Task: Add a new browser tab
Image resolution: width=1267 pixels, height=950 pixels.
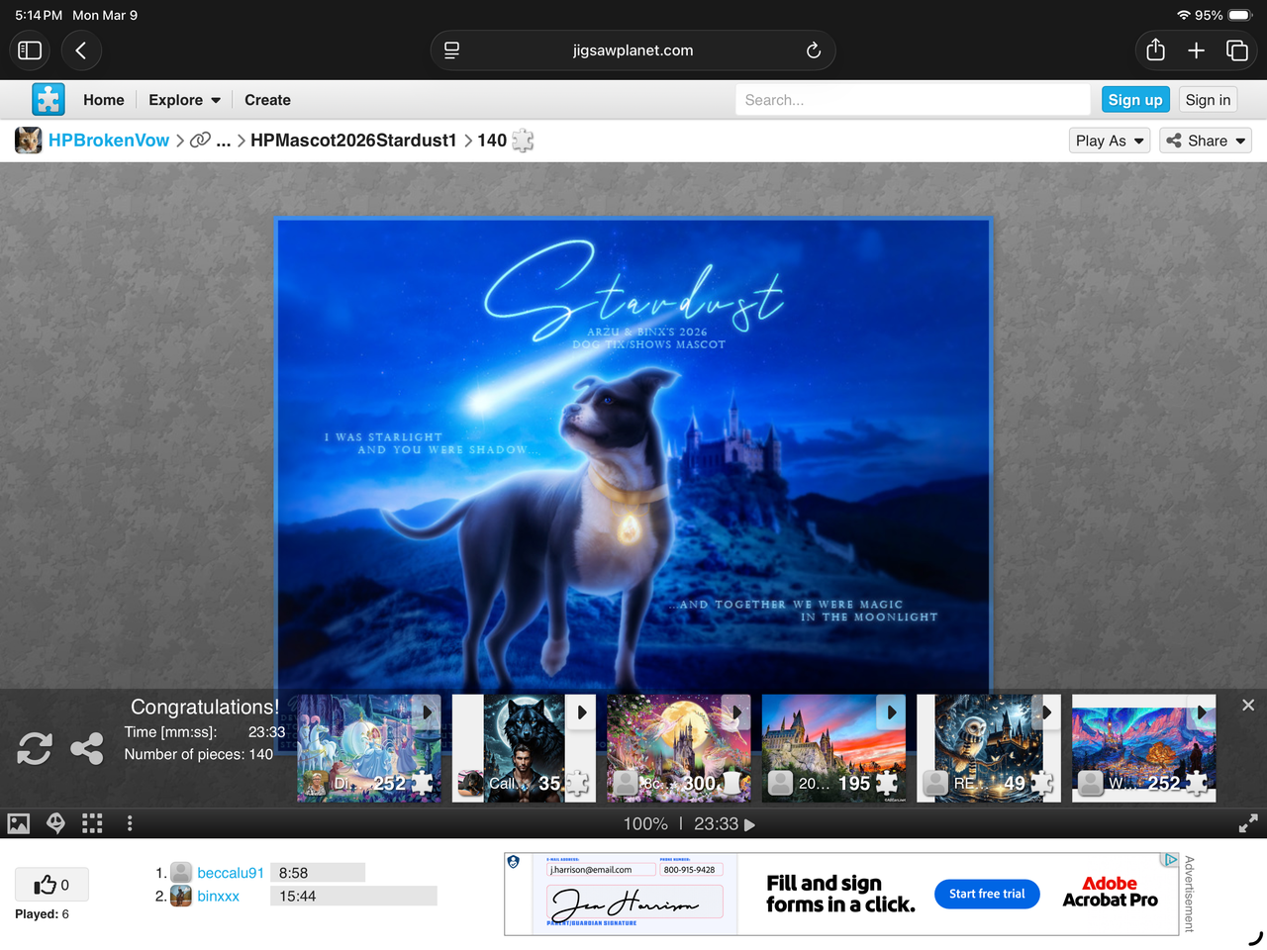Action: pos(1196,50)
